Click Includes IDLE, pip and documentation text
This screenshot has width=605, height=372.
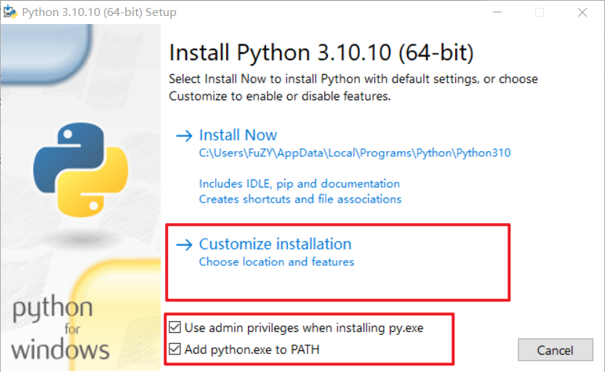pos(300,184)
